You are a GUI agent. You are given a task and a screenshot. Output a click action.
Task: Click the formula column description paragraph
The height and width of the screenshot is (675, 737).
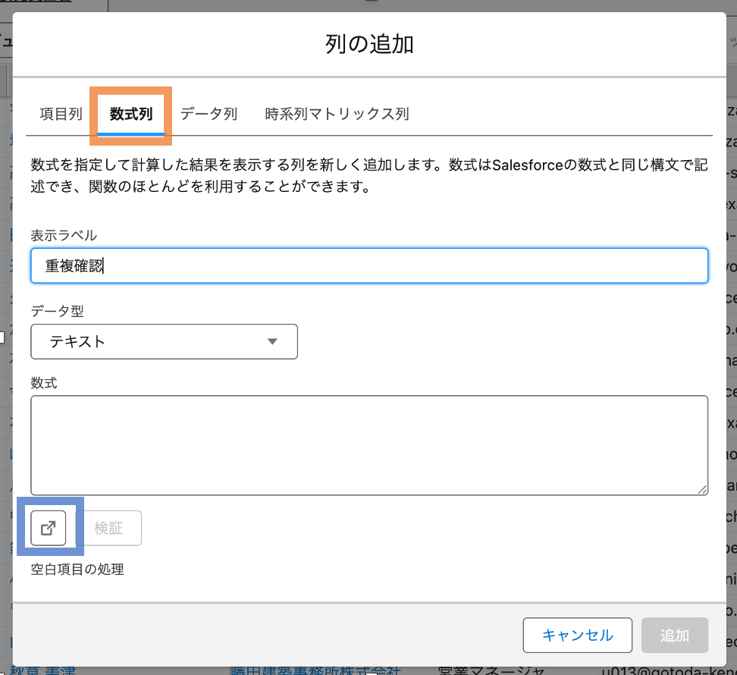pyautogui.click(x=369, y=175)
